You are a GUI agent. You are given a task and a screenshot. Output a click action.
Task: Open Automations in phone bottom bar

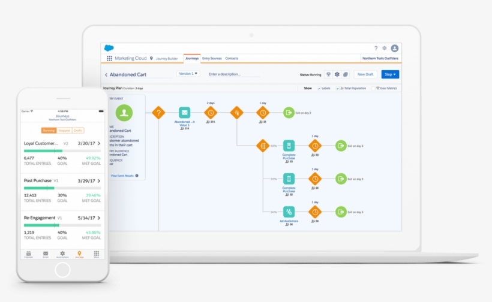tap(62, 254)
